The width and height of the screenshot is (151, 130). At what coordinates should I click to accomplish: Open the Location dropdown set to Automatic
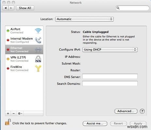point(84,19)
